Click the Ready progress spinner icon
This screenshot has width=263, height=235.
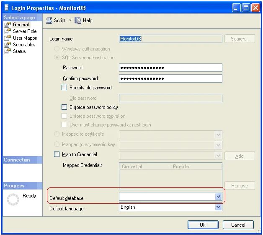click(13, 199)
